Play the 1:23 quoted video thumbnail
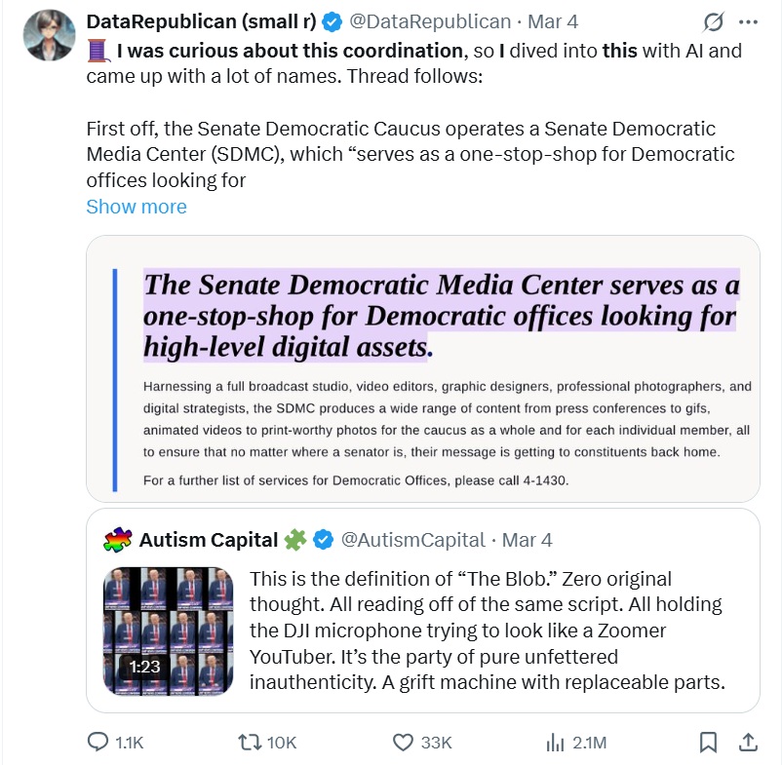The height and width of the screenshot is (765, 782). click(168, 631)
